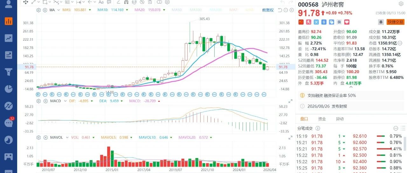Open the blue price tag icon
This screenshot has height=173, width=407.
[x=332, y=22]
